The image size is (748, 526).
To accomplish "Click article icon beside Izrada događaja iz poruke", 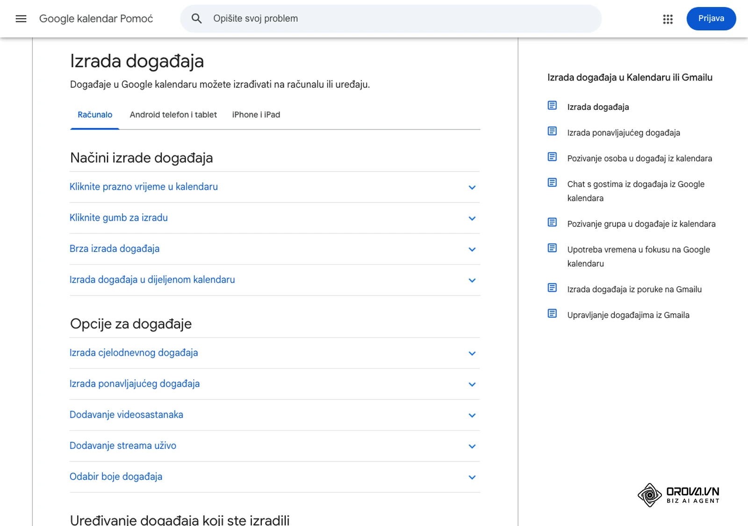I will (552, 288).
